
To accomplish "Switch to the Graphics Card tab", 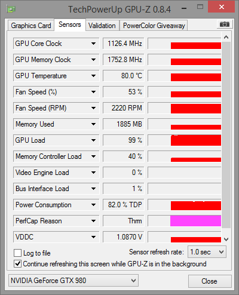I will click(31, 26).
